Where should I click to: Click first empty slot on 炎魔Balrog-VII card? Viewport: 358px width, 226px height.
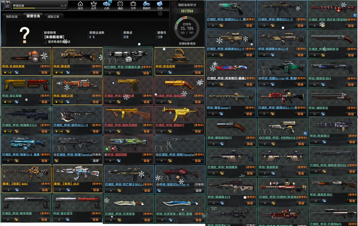click(x=261, y=72)
